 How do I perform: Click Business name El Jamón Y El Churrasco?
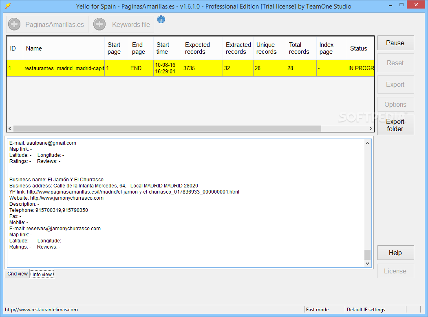[57, 180]
